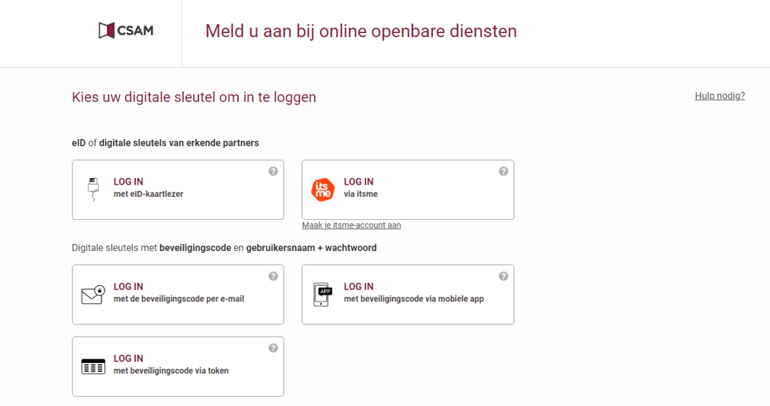
Task: Click the heading Meld u aan bij online openbare diensten
Action: tap(361, 31)
